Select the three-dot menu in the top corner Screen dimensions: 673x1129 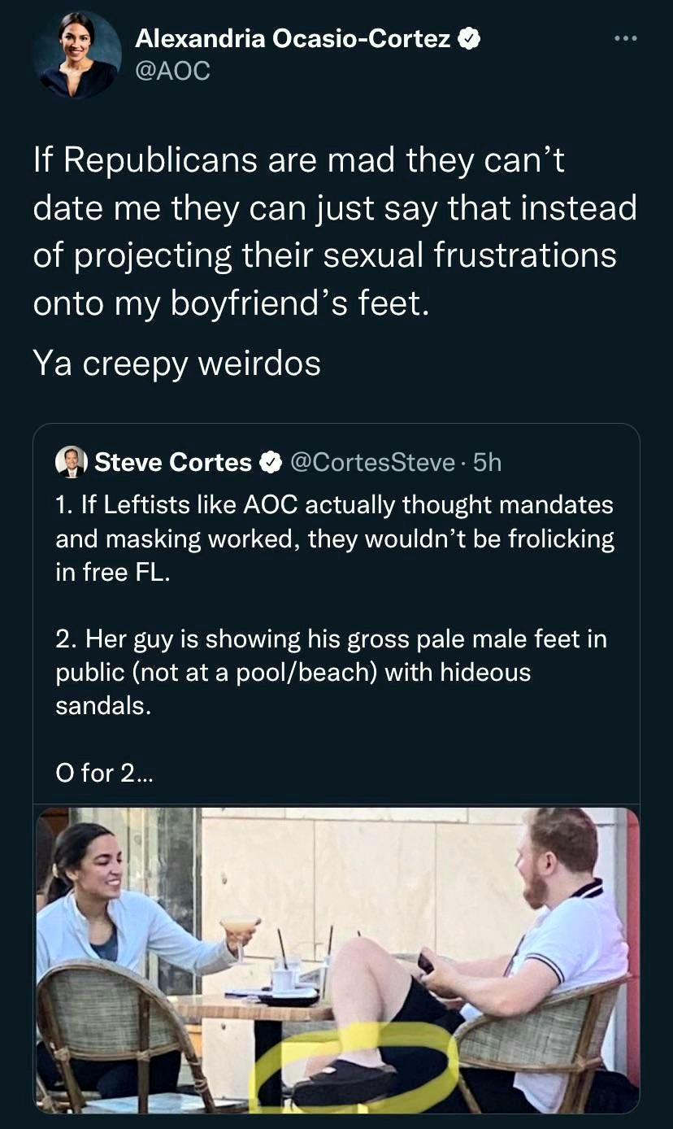(626, 39)
